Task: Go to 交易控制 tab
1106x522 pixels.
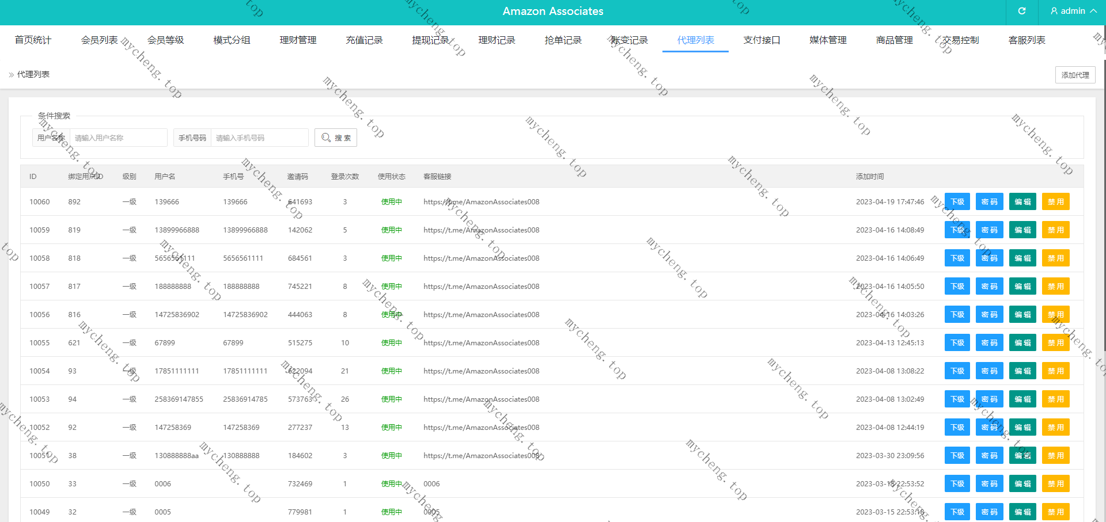Action: click(960, 40)
